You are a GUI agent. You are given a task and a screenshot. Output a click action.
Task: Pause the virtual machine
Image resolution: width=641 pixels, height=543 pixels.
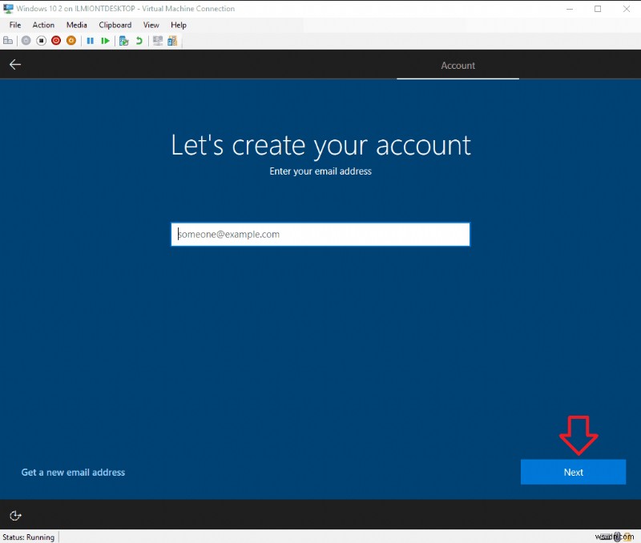(x=90, y=41)
